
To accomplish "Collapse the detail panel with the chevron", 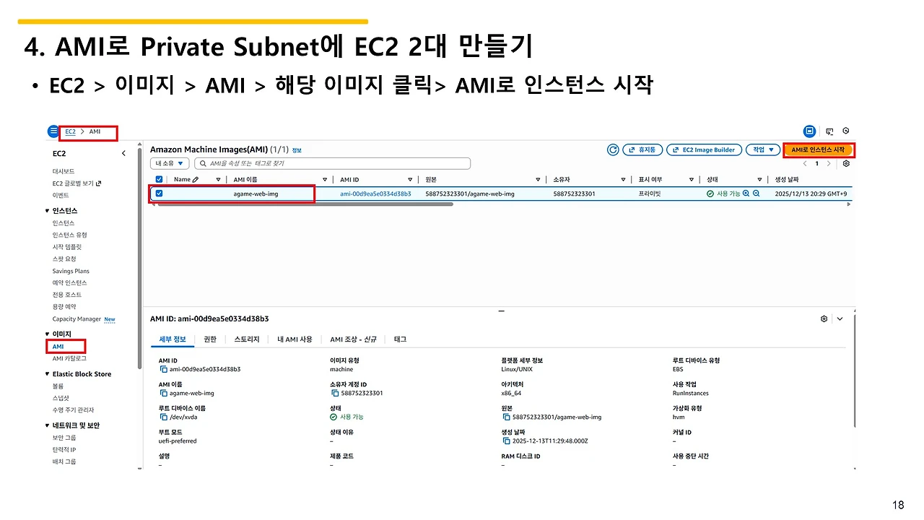I will pyautogui.click(x=840, y=318).
